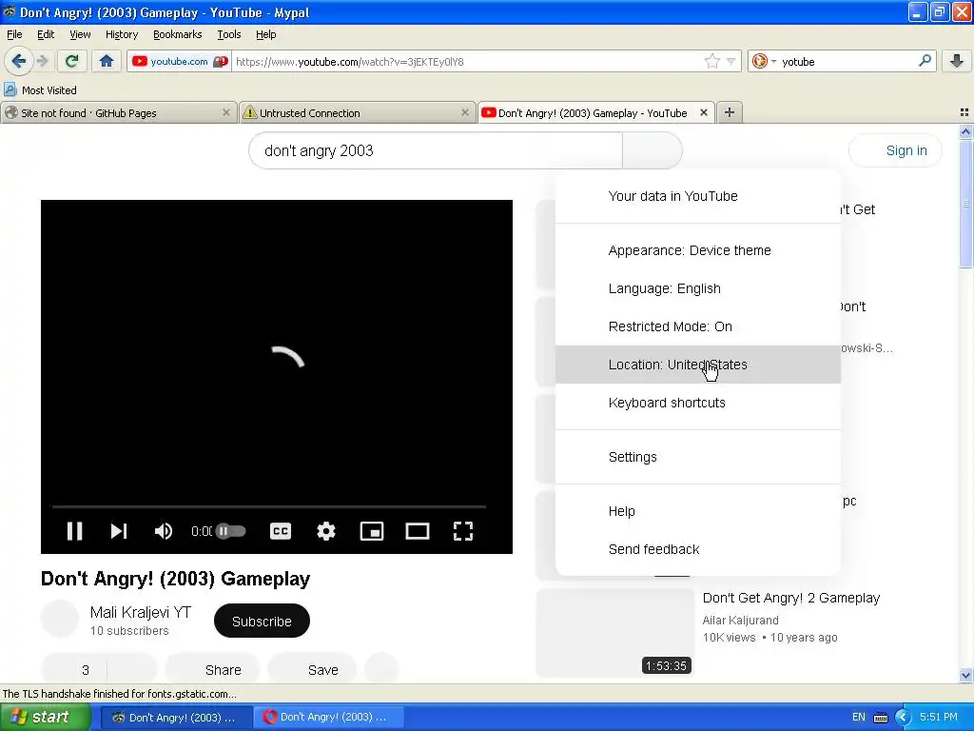974x731 pixels.
Task: Enter full screen mode
Action: [x=463, y=531]
